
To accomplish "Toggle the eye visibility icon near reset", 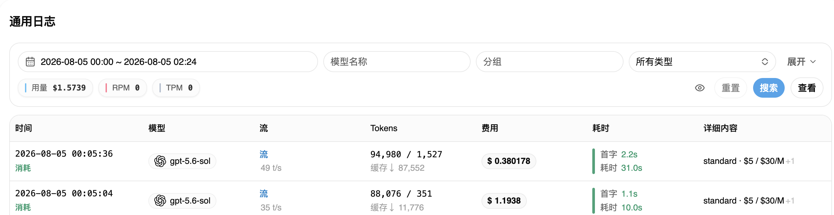I will click(700, 88).
